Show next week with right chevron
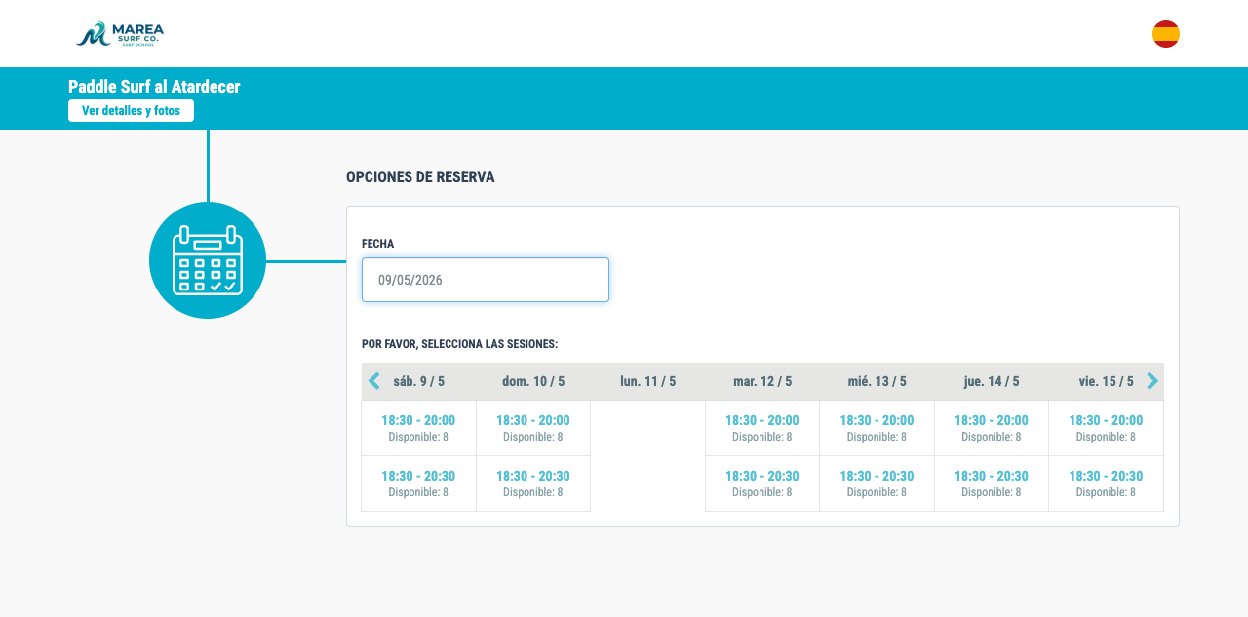1248x617 pixels. coord(1152,381)
